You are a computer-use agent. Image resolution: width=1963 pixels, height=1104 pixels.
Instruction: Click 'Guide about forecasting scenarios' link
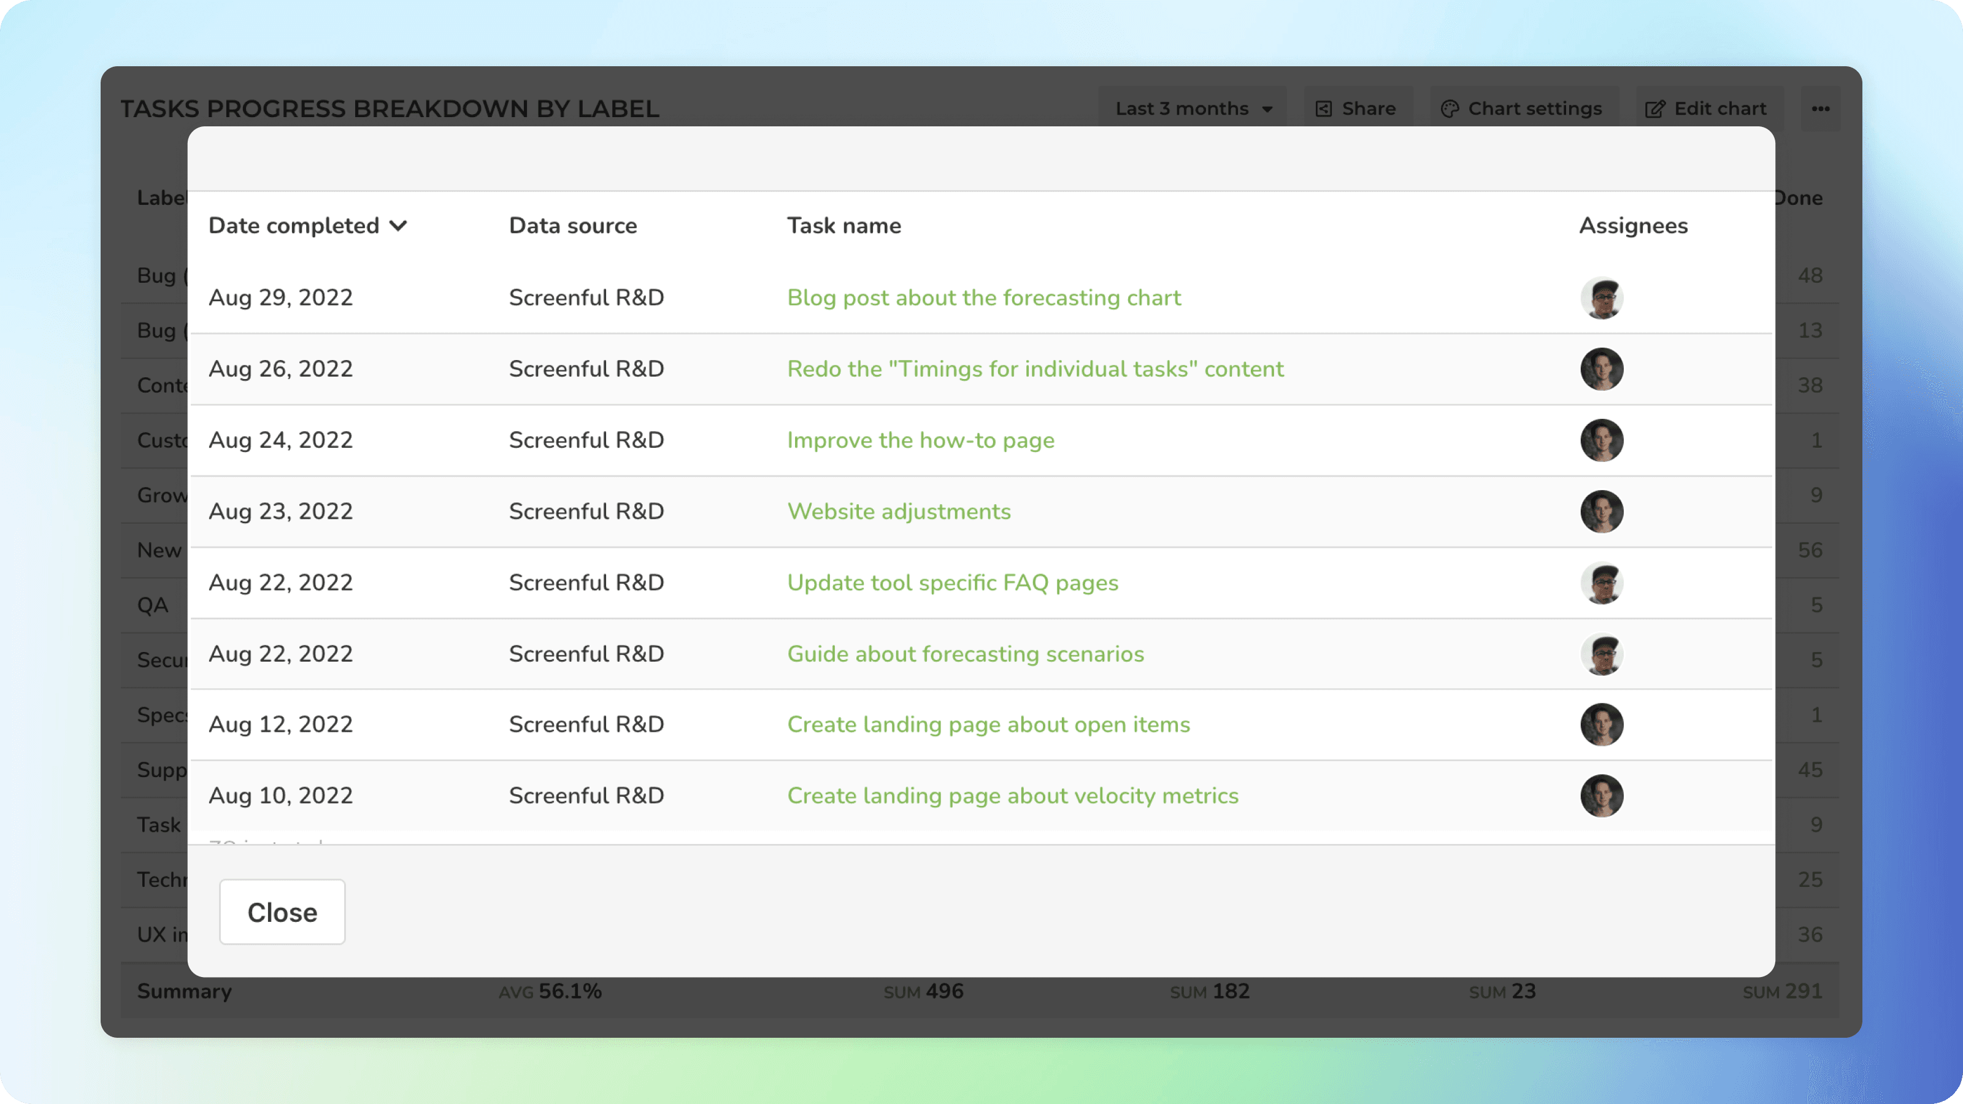click(965, 654)
